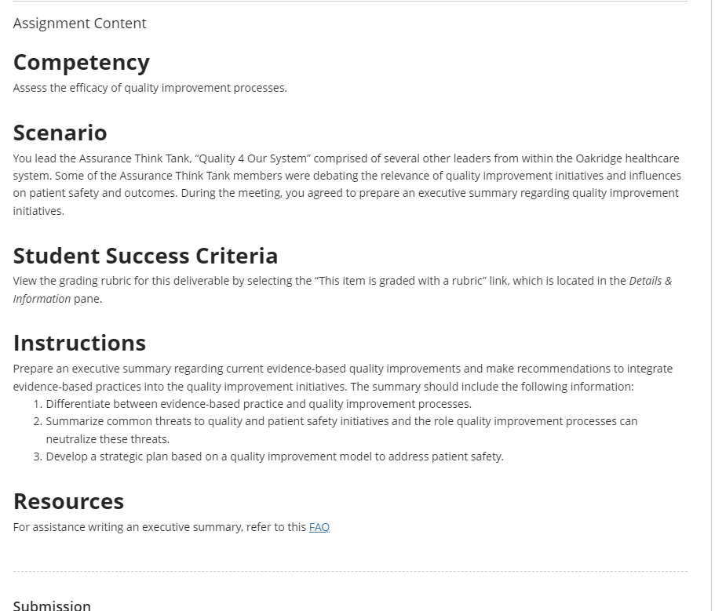Click the vertical scrollbar on the right edge

pyautogui.click(x=713, y=305)
